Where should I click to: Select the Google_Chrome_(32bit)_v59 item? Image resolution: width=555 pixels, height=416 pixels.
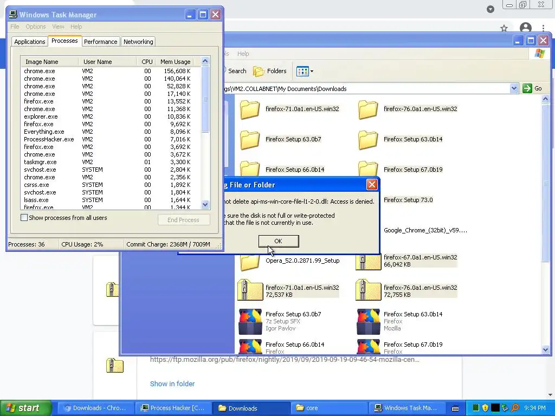tap(425, 231)
